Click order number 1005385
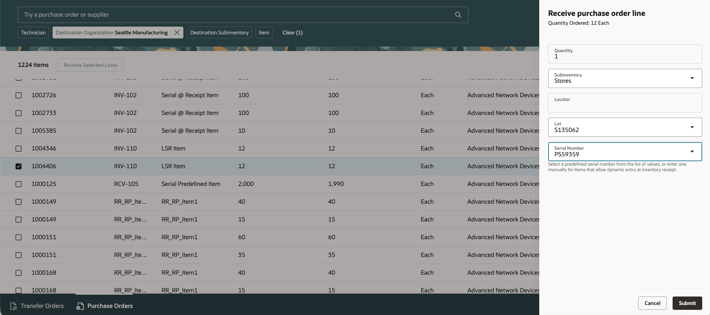 pyautogui.click(x=44, y=131)
